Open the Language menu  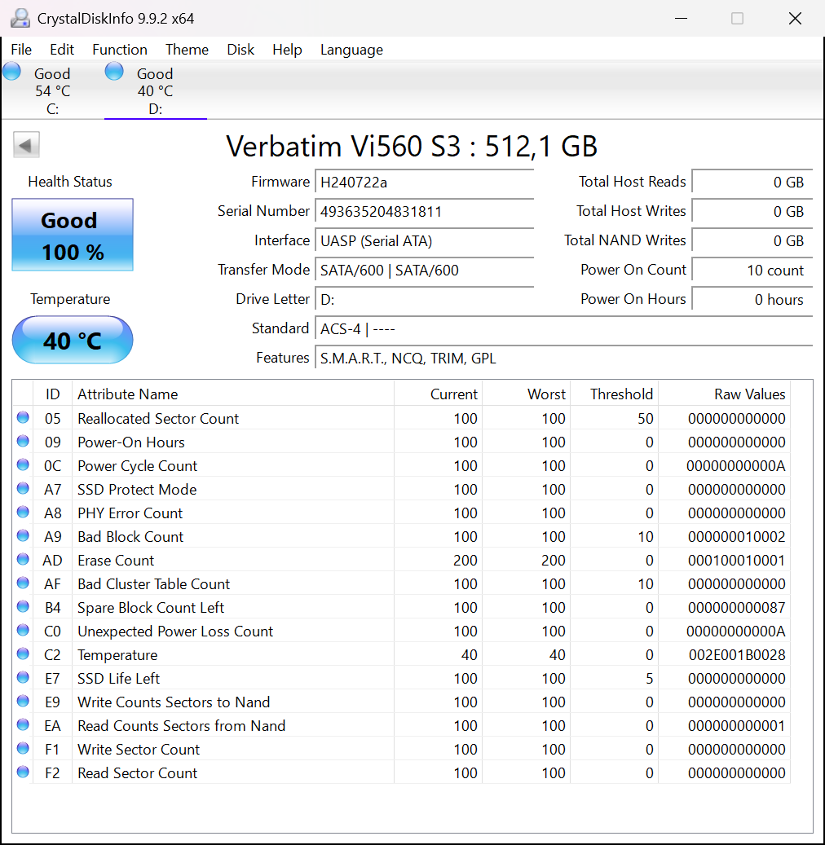tap(351, 50)
